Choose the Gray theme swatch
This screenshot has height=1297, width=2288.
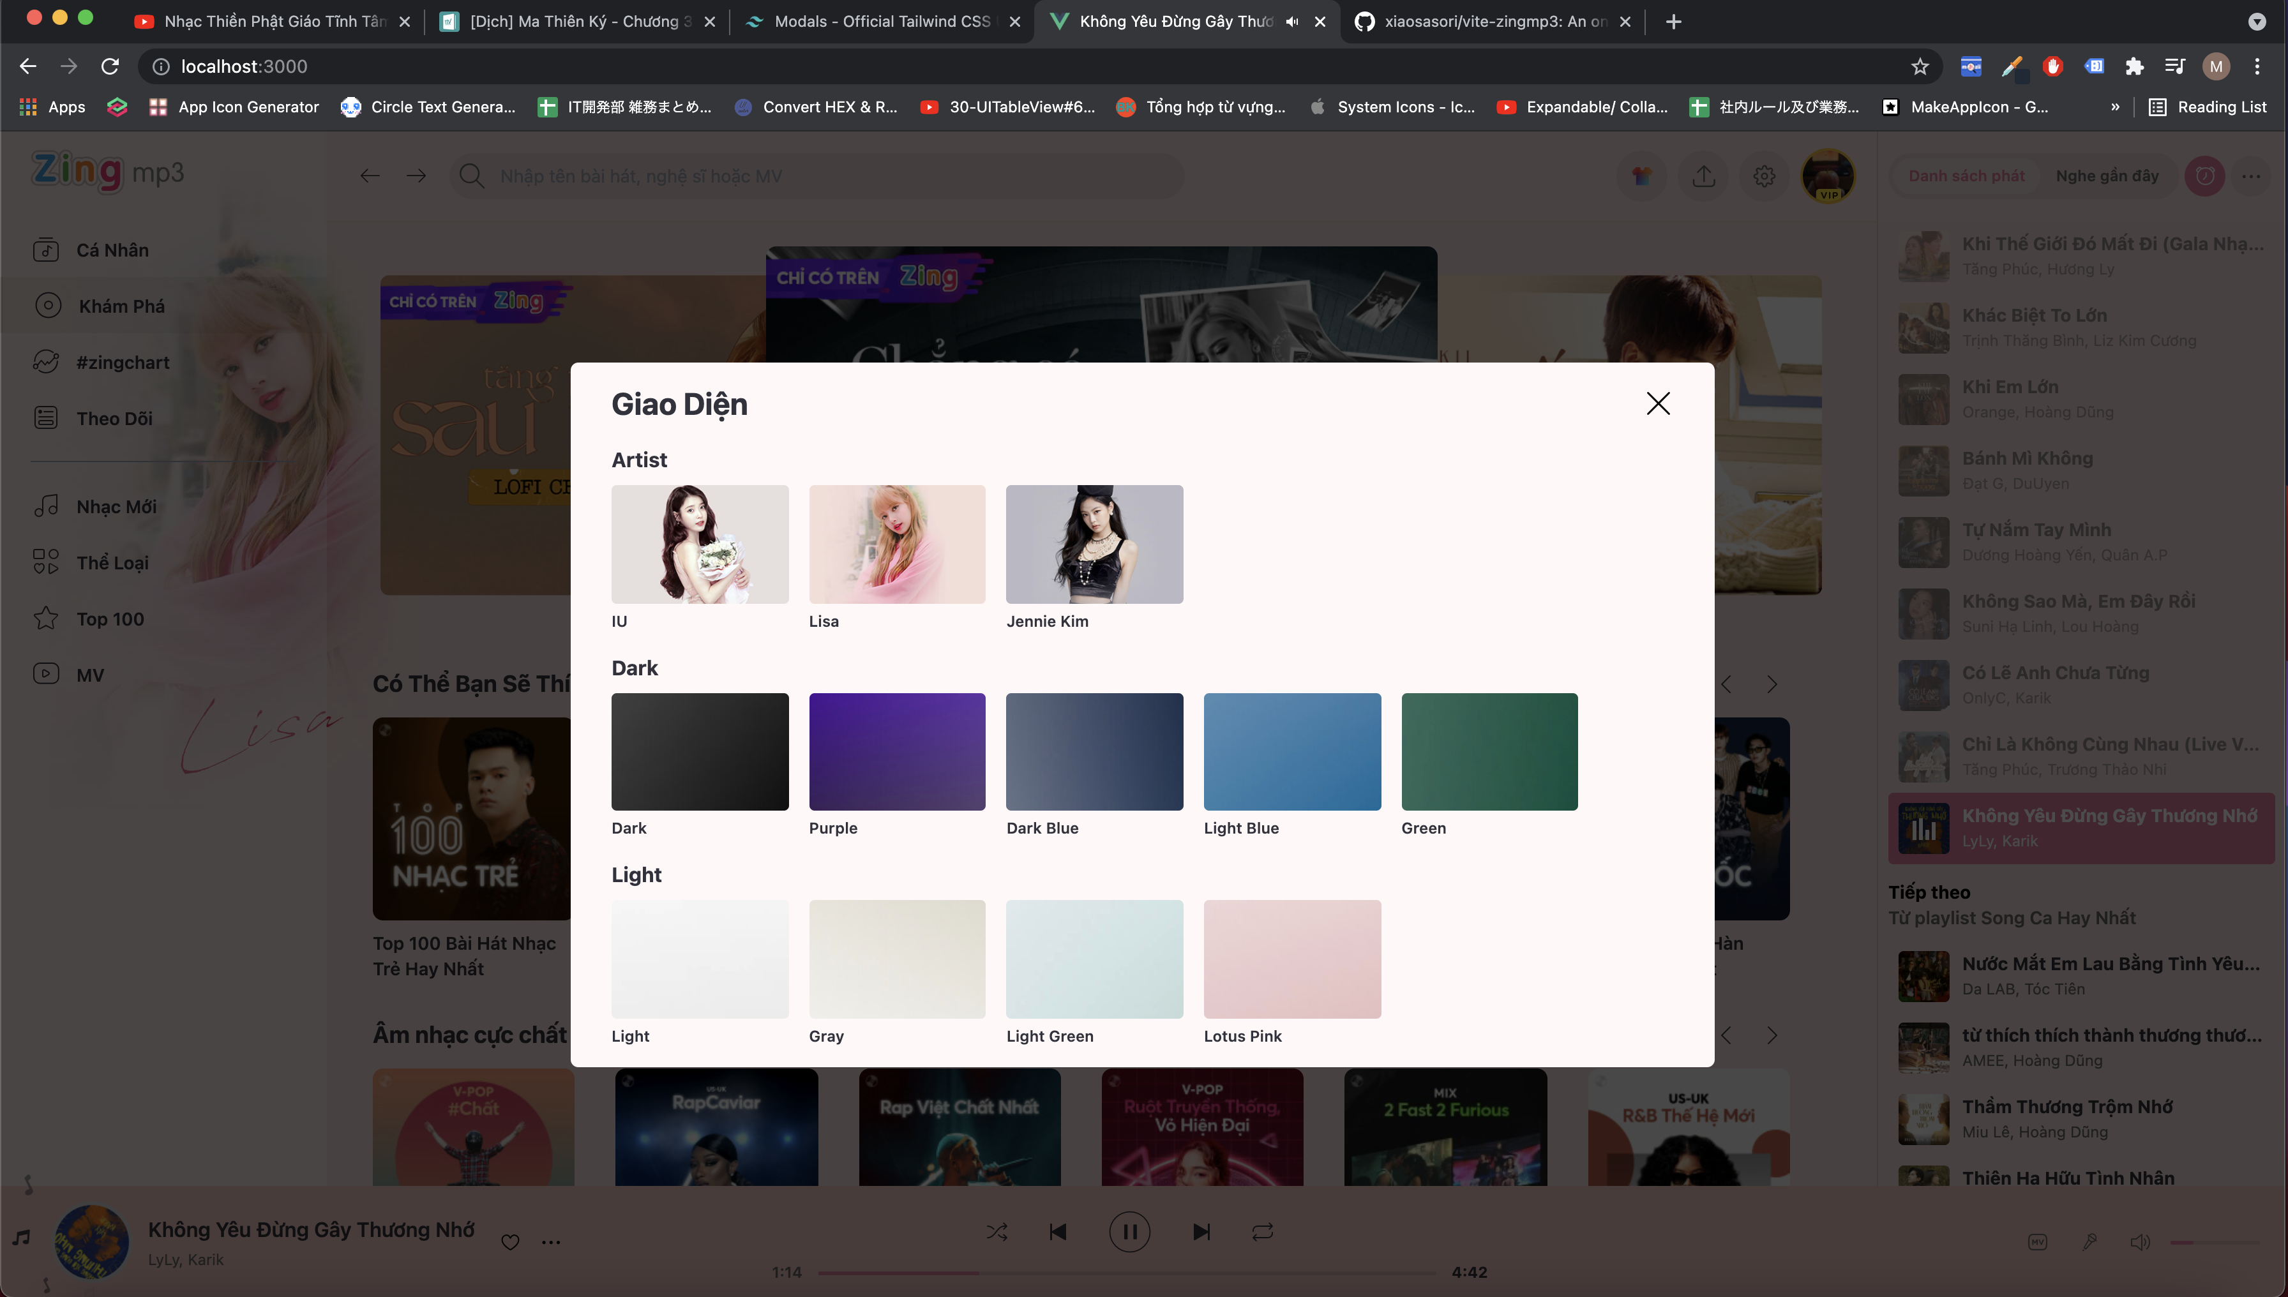click(x=896, y=959)
